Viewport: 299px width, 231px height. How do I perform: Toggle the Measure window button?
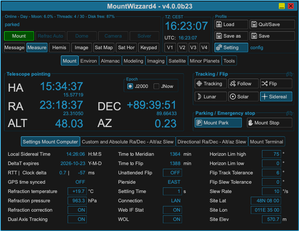click(x=37, y=48)
